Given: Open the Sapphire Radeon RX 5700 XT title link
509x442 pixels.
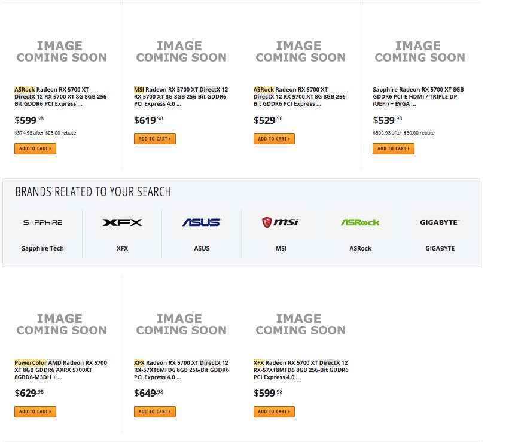Looking at the screenshot, I should [419, 96].
